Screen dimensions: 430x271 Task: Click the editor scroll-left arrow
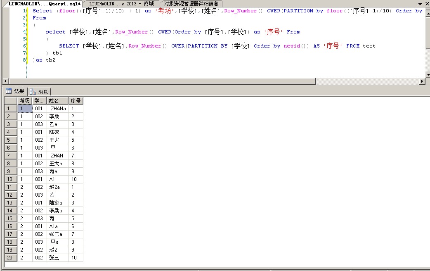point(5,81)
